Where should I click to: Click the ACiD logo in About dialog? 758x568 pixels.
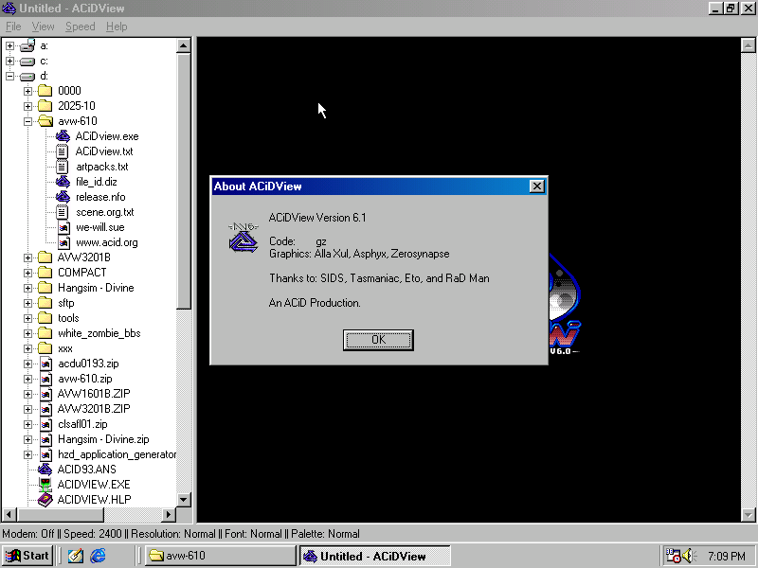pos(243,237)
